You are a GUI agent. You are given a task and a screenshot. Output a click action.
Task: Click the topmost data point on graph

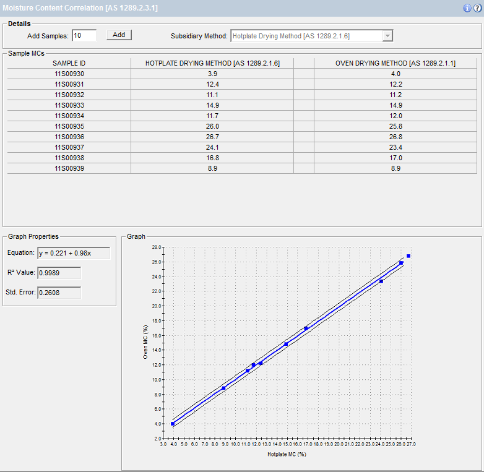tap(408, 256)
